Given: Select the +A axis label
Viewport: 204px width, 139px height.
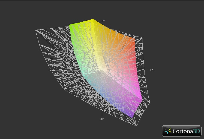Looking at the screenshot, I should 152,70.
